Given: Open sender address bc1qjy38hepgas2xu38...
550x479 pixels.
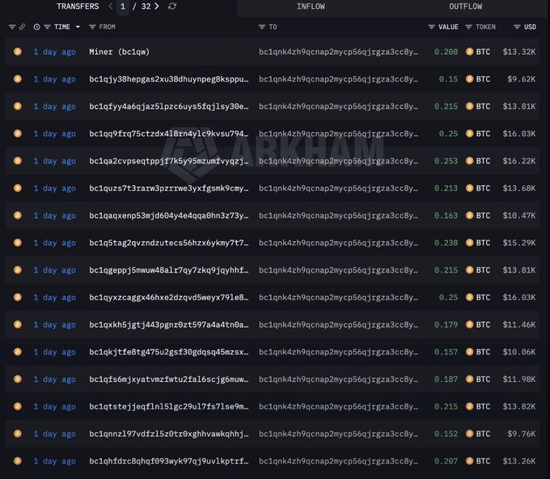Looking at the screenshot, I should [169, 79].
